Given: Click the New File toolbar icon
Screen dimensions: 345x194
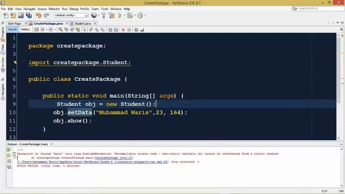Looking at the screenshot, I should pos(6,16).
